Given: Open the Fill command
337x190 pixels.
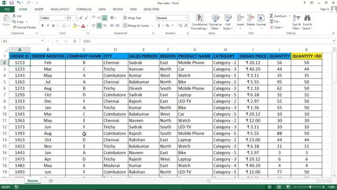Looking at the screenshot, I should point(275,22).
